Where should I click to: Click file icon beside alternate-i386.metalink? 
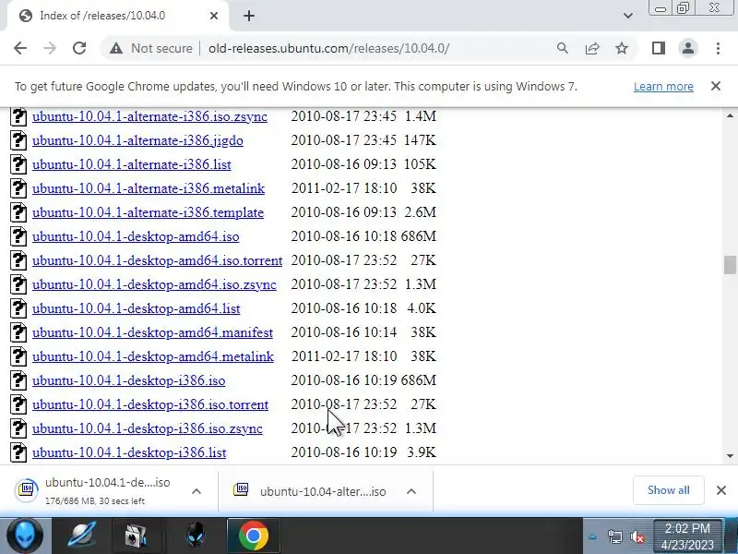click(x=18, y=188)
